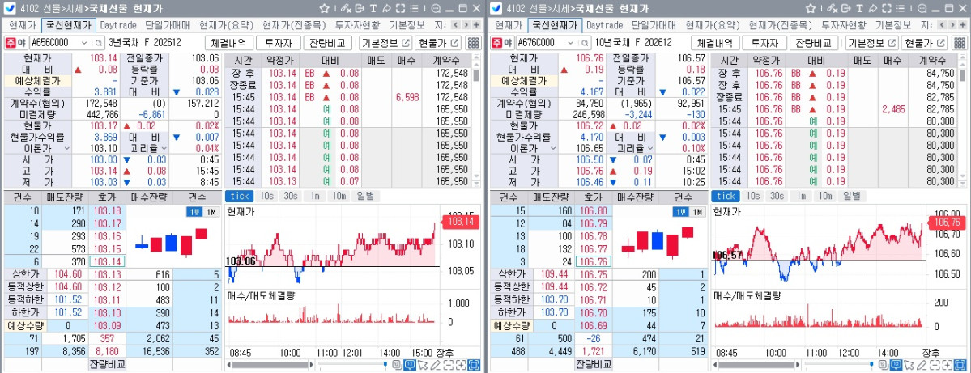Click the chat bubble icon in right window title bar
Screen dimensions: 971x373
tap(922, 9)
